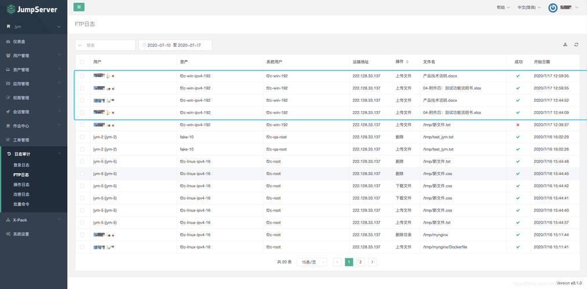
Task: Click the 搜索 search input field
Action: [110, 45]
